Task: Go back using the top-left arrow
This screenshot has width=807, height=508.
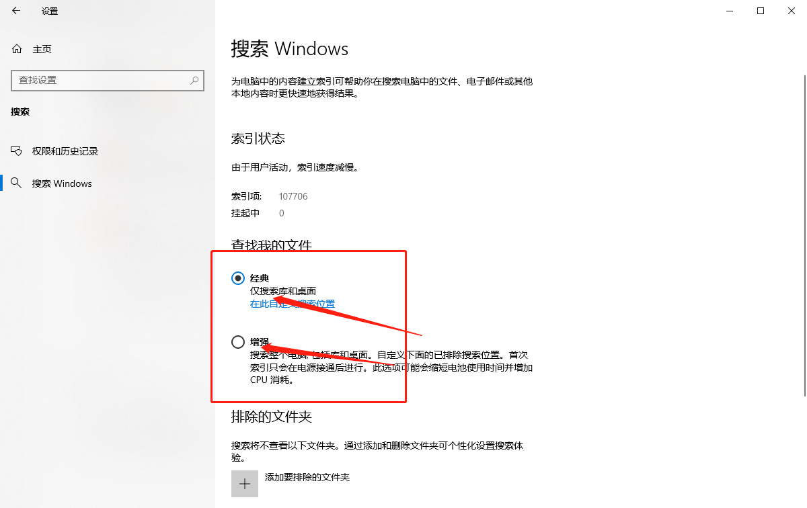Action: (16, 11)
